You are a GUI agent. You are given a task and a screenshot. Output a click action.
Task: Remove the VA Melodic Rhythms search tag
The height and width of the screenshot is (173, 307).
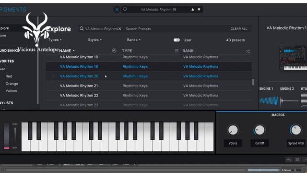[x=120, y=29]
